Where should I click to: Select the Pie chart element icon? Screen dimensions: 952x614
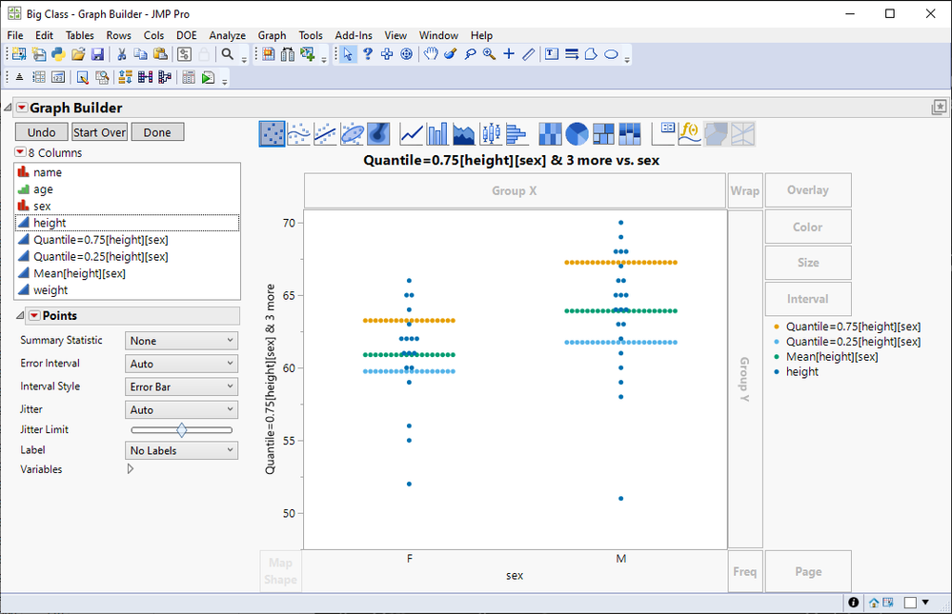tap(577, 133)
